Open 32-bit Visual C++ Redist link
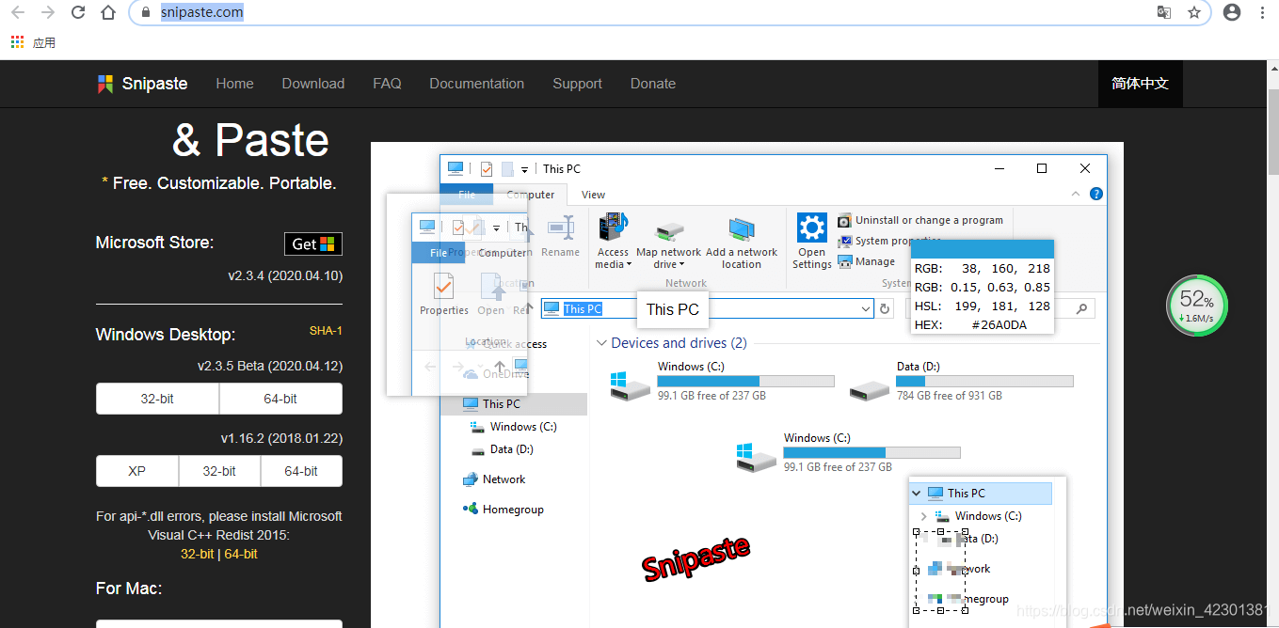The width and height of the screenshot is (1279, 628). tap(197, 554)
